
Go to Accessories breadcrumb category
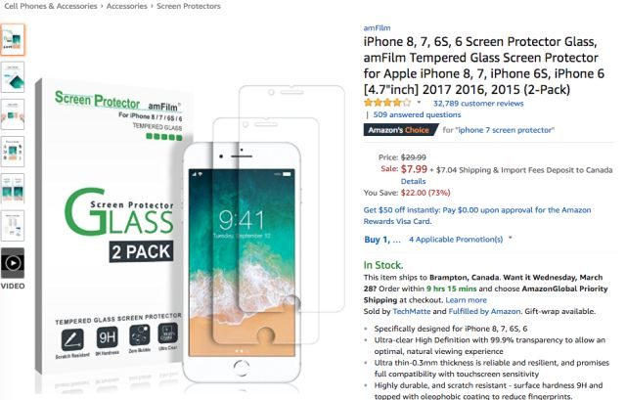point(126,6)
